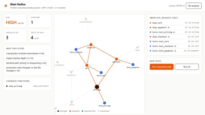Screen dimensions: 205x115
Task: Click the grey notifications node
Action: coord(86,19)
